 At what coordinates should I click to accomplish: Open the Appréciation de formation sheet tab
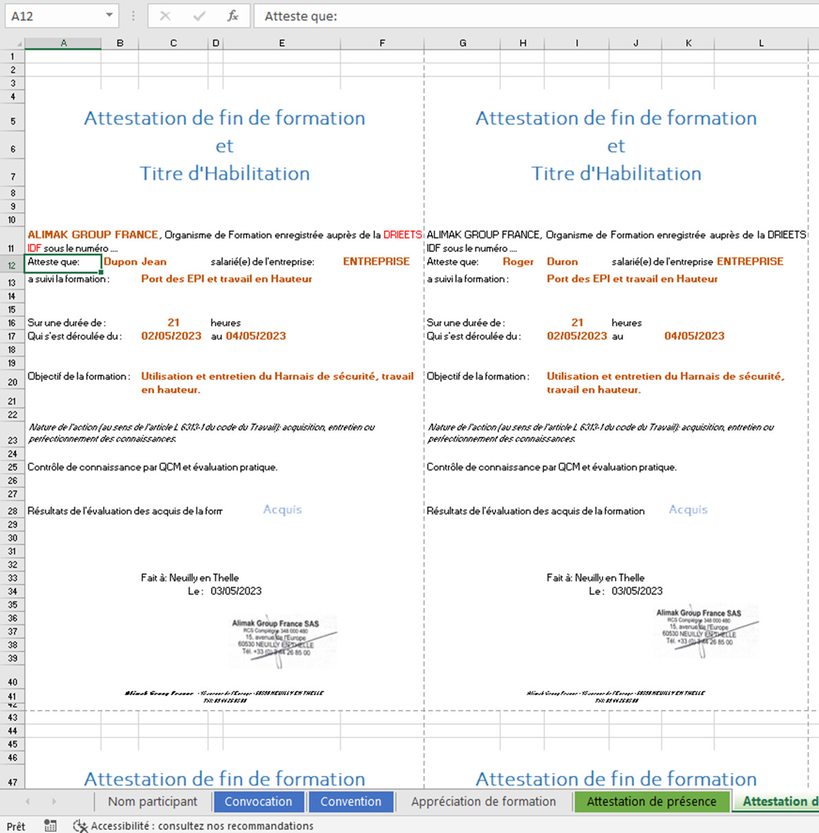(484, 801)
